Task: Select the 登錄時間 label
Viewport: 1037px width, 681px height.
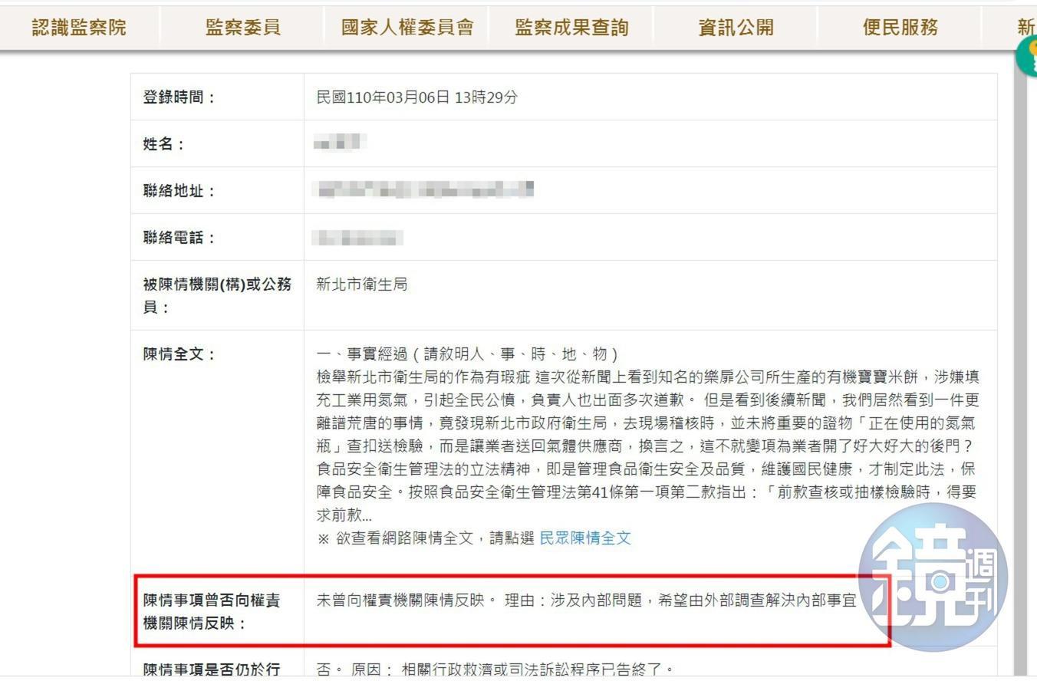Action: [x=179, y=97]
